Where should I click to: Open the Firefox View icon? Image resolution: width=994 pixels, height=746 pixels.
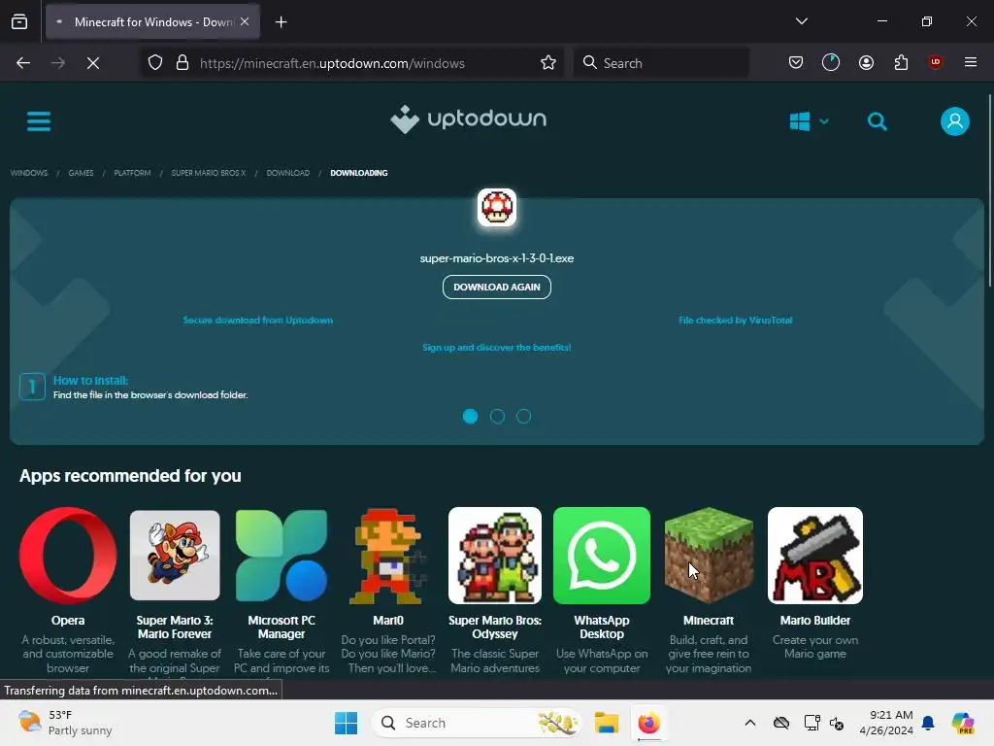[19, 21]
